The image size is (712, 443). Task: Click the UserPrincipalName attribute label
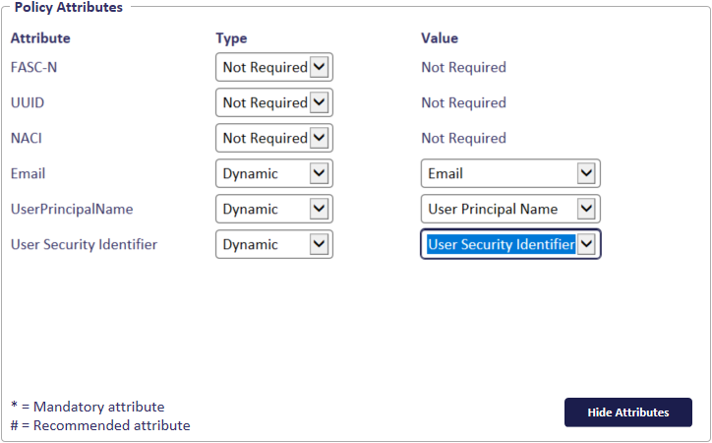coord(72,209)
